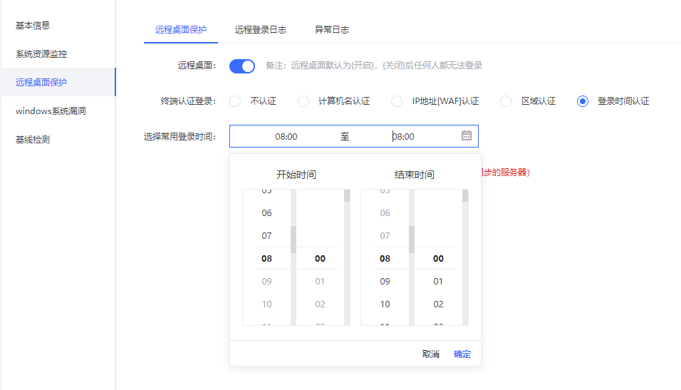Select the 登录时间认证 radio button
The height and width of the screenshot is (390, 681).
pyautogui.click(x=583, y=101)
